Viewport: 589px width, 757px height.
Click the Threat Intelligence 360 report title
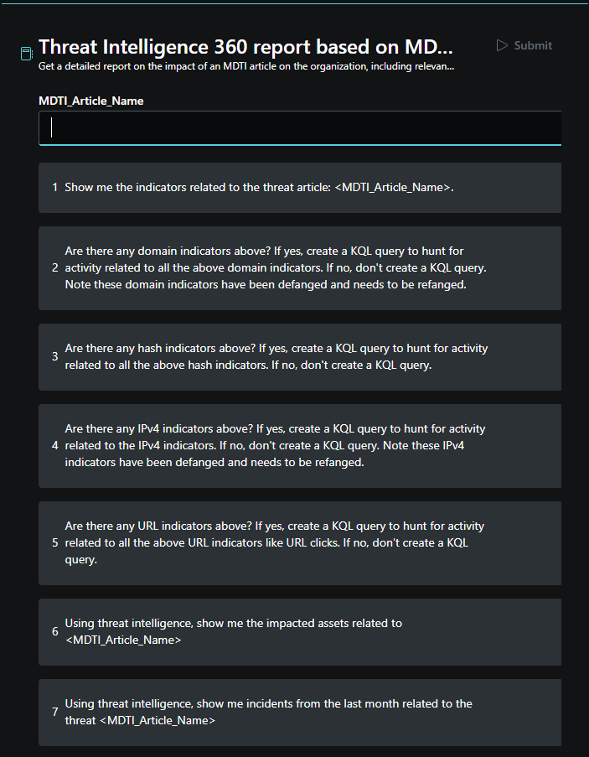pyautogui.click(x=246, y=47)
